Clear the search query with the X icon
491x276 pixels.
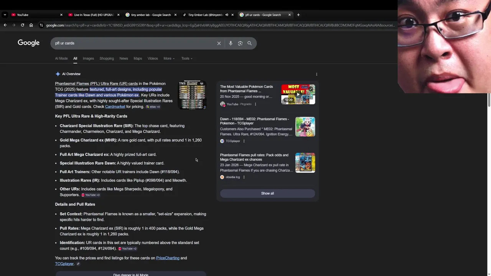219,43
